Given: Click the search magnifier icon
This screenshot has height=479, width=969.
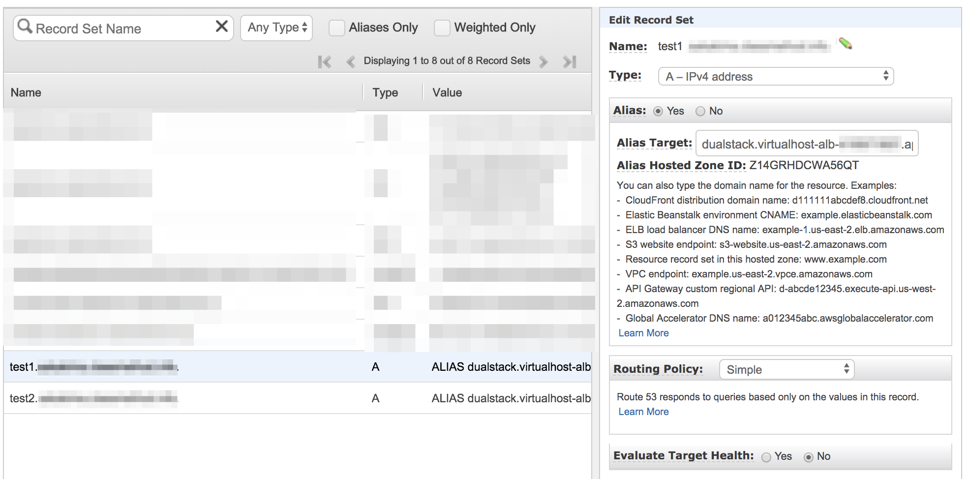Looking at the screenshot, I should pyautogui.click(x=25, y=26).
